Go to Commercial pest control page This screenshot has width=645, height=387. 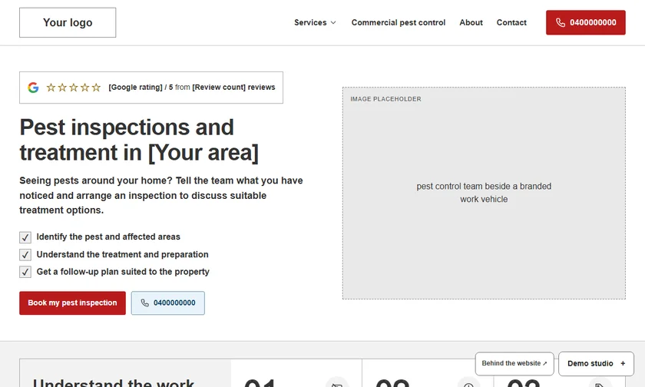coord(399,22)
